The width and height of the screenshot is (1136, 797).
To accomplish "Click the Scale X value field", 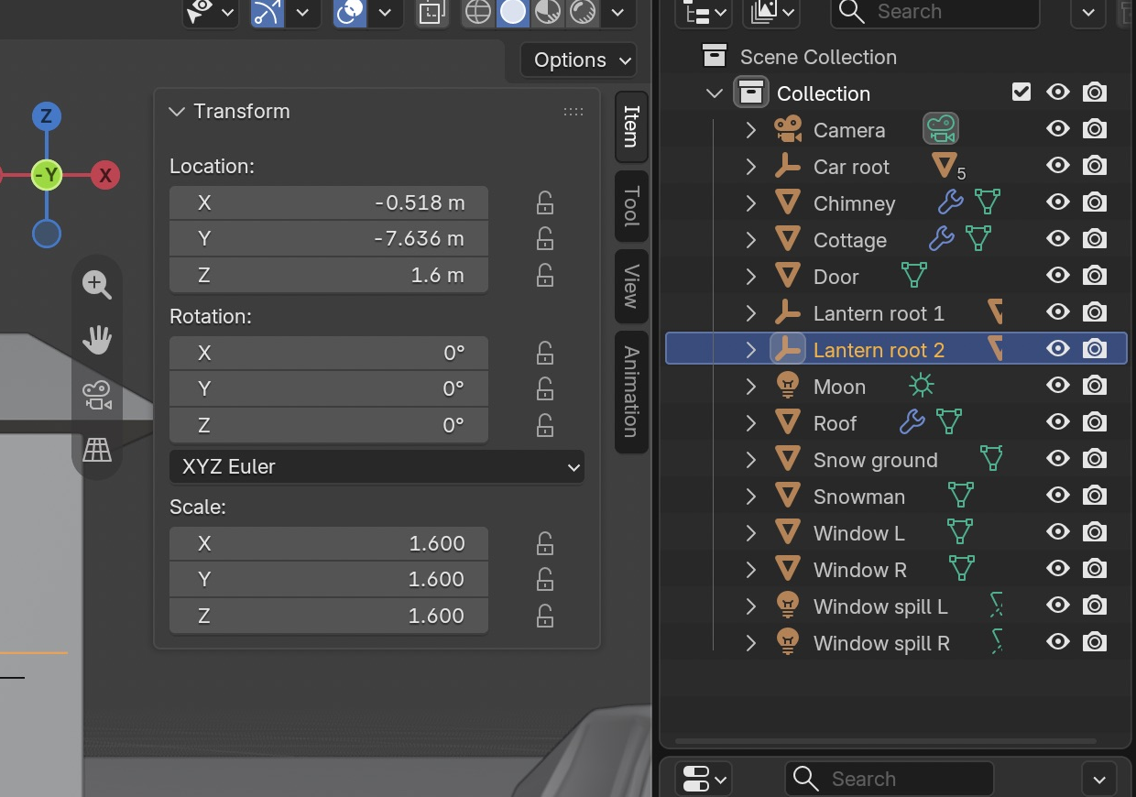I will coord(329,543).
